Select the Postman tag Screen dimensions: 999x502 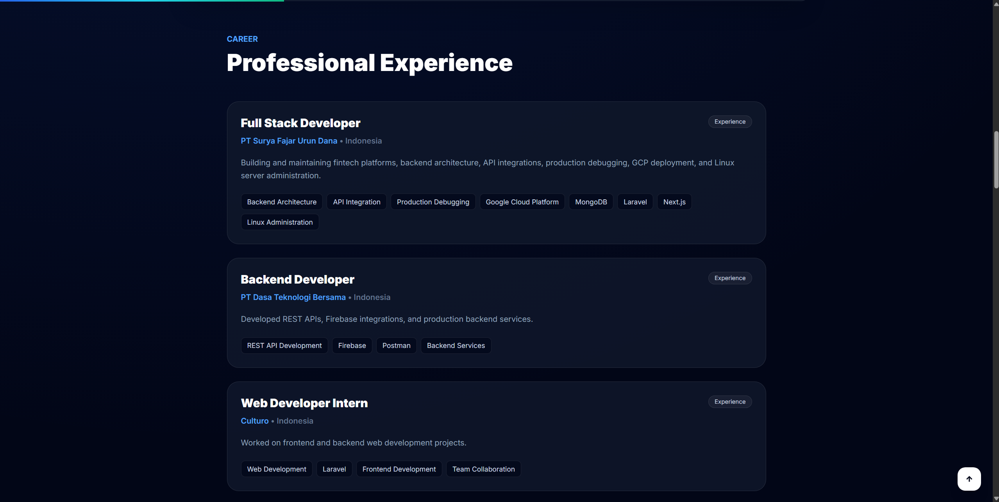click(396, 346)
